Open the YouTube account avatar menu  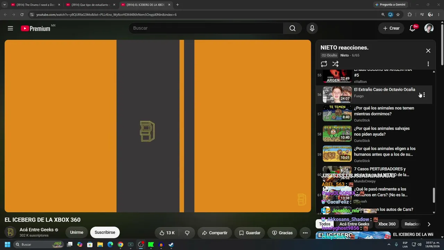[x=429, y=28]
